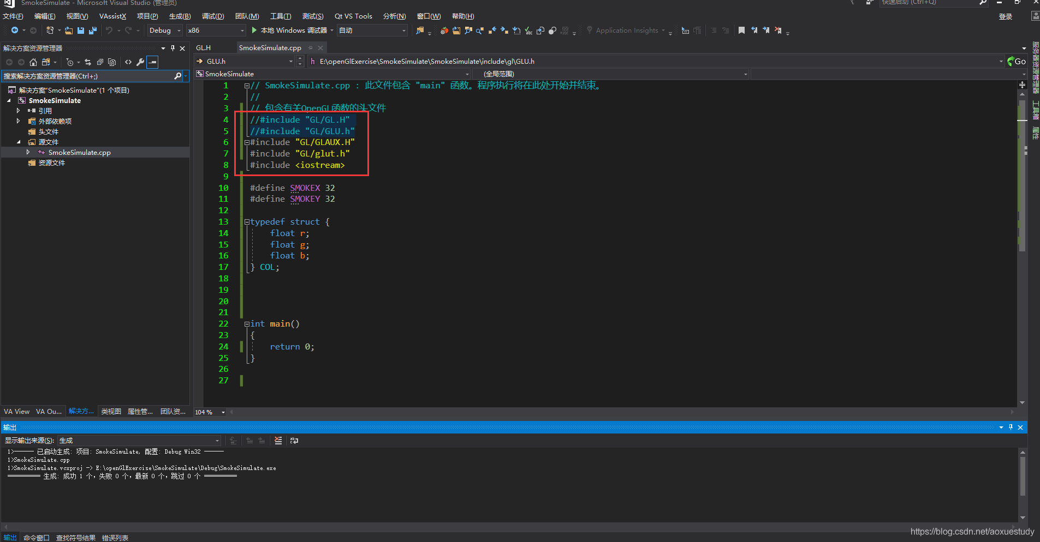
Task: Collapse the typedef struct code block
Action: pos(247,222)
